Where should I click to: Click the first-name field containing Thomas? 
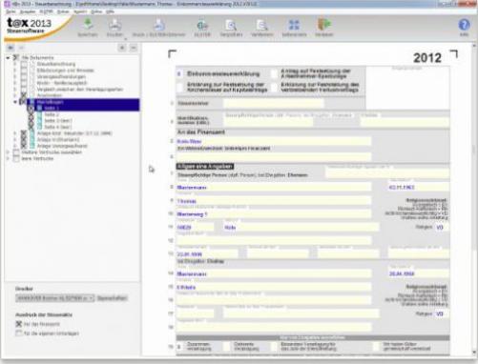274,201
